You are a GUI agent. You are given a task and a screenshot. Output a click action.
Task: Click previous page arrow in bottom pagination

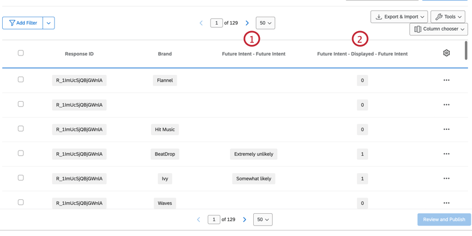click(x=198, y=219)
